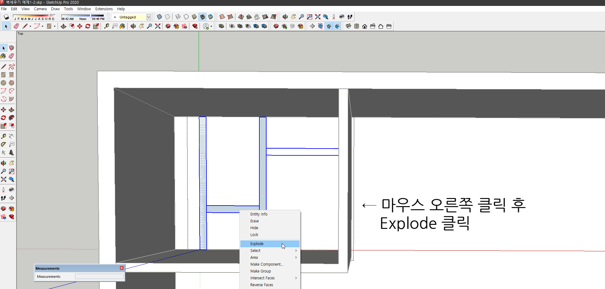Select the Rotate tool in top toolbar
The height and width of the screenshot is (289, 605).
(88, 26)
